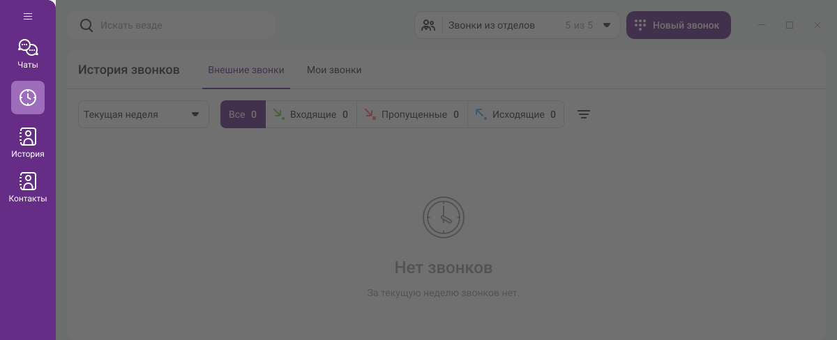Filter by Пропущенные calls
The image size is (837, 340).
[412, 114]
